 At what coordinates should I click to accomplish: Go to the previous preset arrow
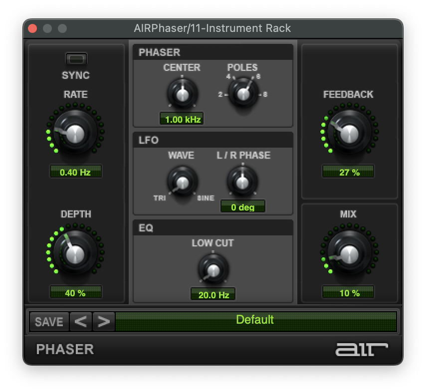click(80, 322)
